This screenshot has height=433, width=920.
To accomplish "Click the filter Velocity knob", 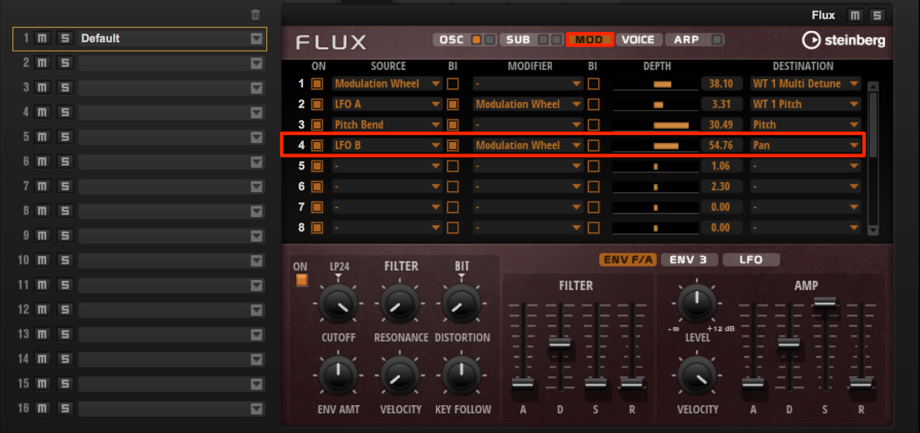I will pyautogui.click(x=400, y=376).
